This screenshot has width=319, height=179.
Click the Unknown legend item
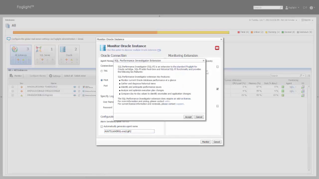click(305, 32)
